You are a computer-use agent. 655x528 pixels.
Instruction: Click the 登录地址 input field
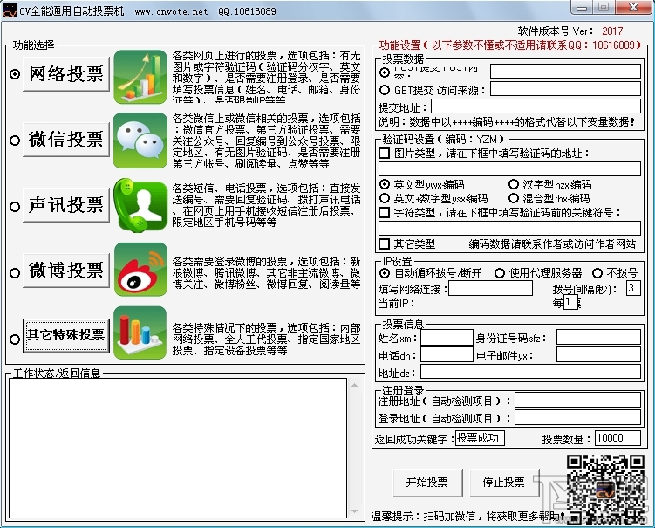pyautogui.click(x=577, y=417)
